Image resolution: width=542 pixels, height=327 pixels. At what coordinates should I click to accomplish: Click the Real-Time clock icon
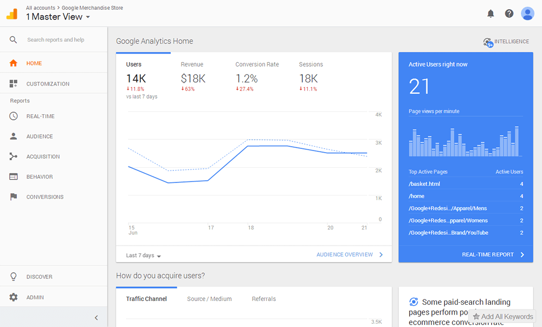pos(13,116)
